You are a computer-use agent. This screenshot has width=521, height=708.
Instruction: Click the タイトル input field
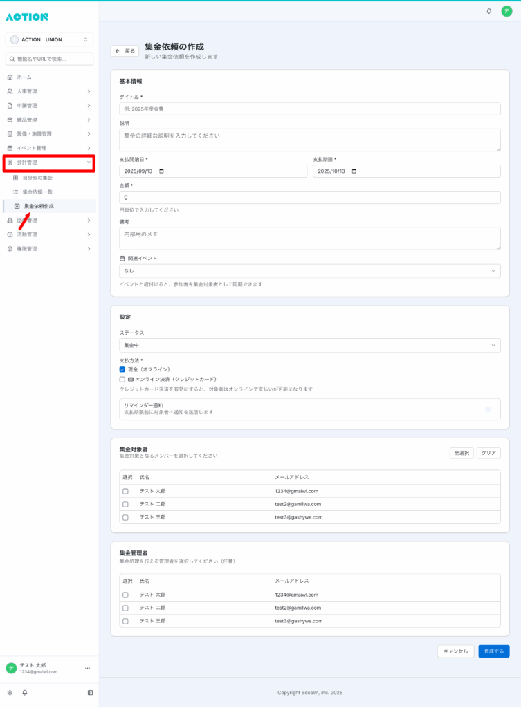[309, 109]
